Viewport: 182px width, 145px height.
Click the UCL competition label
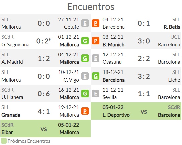click(175, 37)
